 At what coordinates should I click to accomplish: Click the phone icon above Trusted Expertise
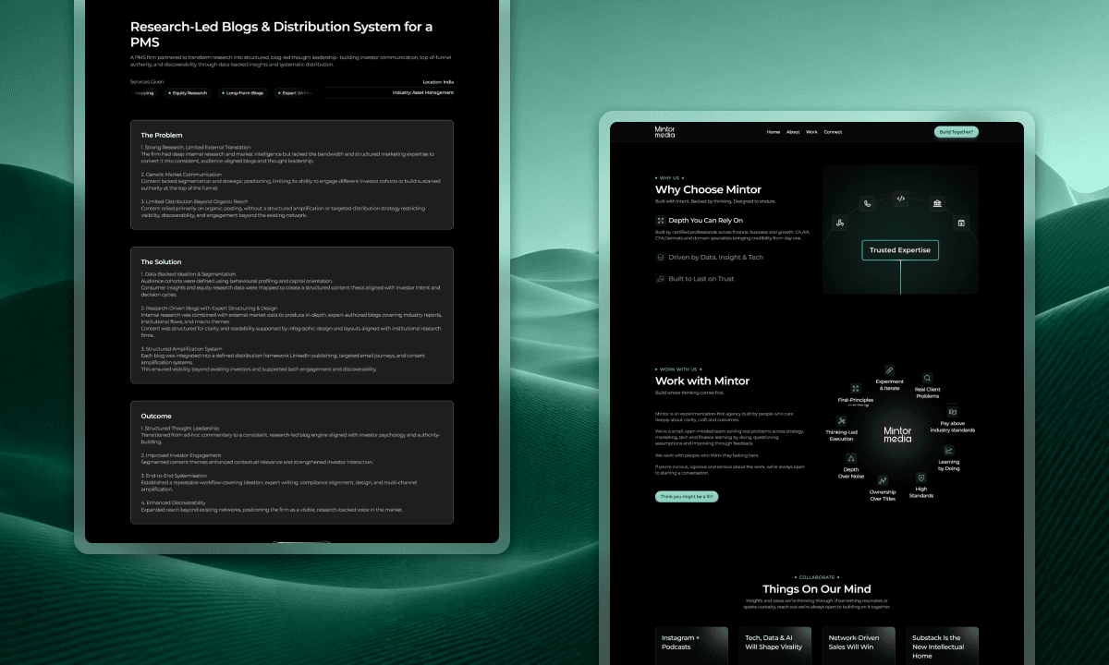[x=867, y=203]
